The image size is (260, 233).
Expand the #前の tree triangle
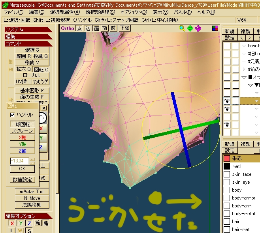(x=244, y=69)
